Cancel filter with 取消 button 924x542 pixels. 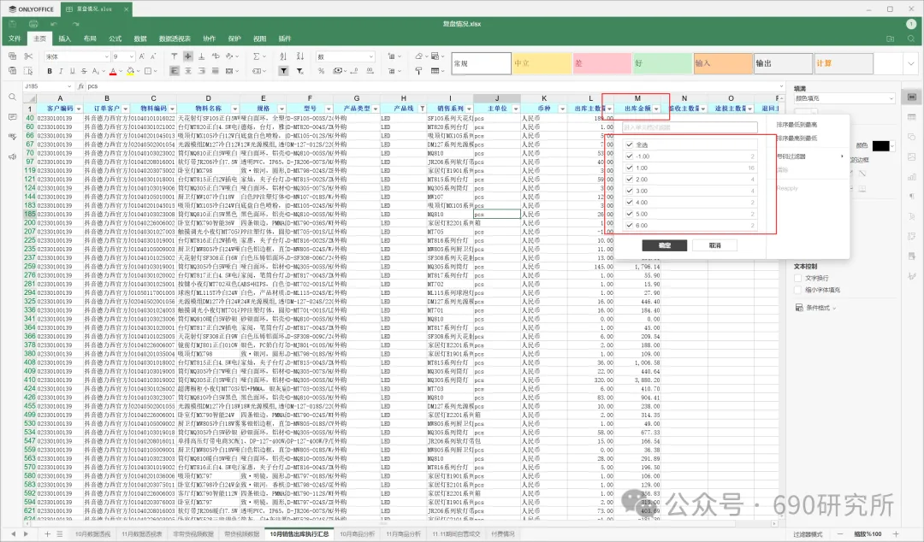(x=714, y=245)
